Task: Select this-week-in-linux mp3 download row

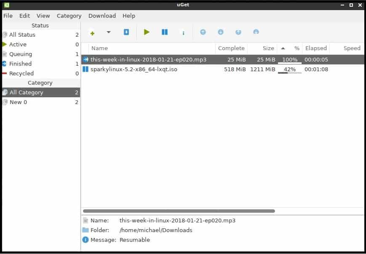Action: click(222, 60)
